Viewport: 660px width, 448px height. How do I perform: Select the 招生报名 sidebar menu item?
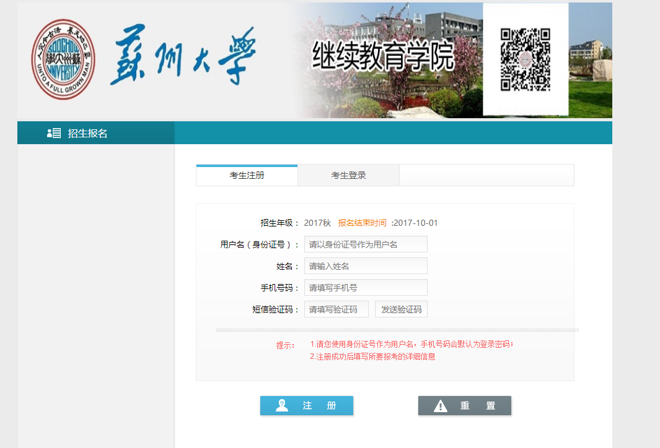tap(87, 133)
